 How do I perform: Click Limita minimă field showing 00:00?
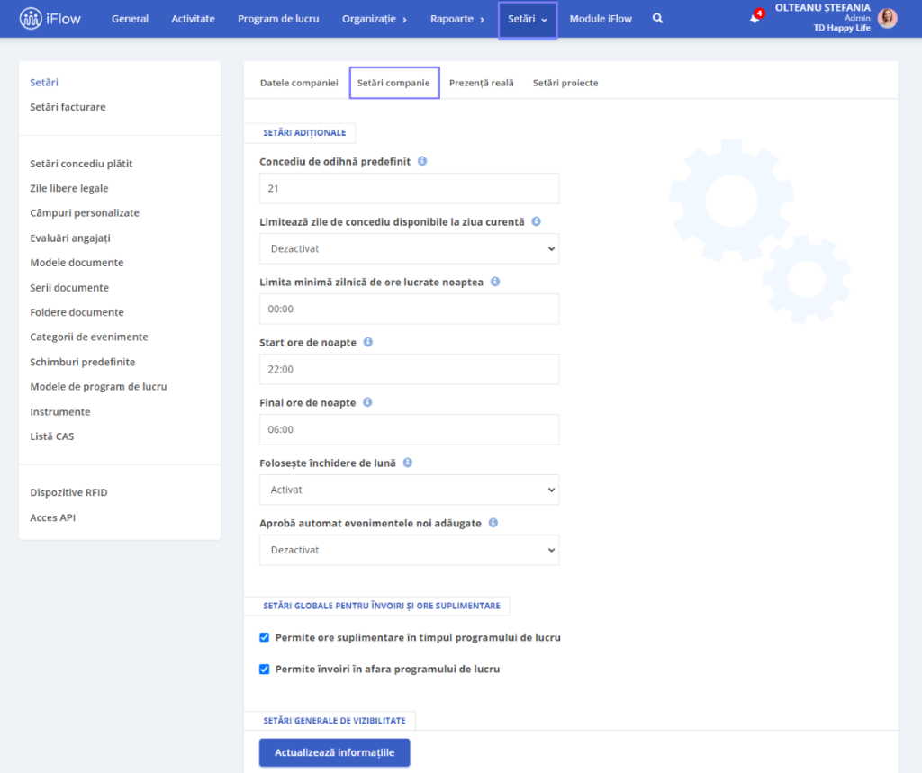[x=410, y=310]
